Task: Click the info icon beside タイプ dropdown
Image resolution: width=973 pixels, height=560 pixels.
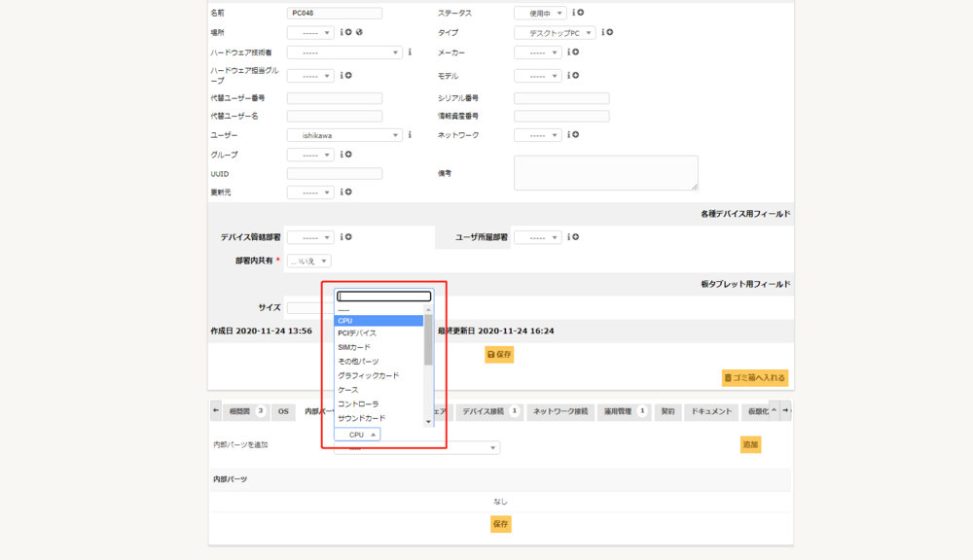Action: pos(602,32)
